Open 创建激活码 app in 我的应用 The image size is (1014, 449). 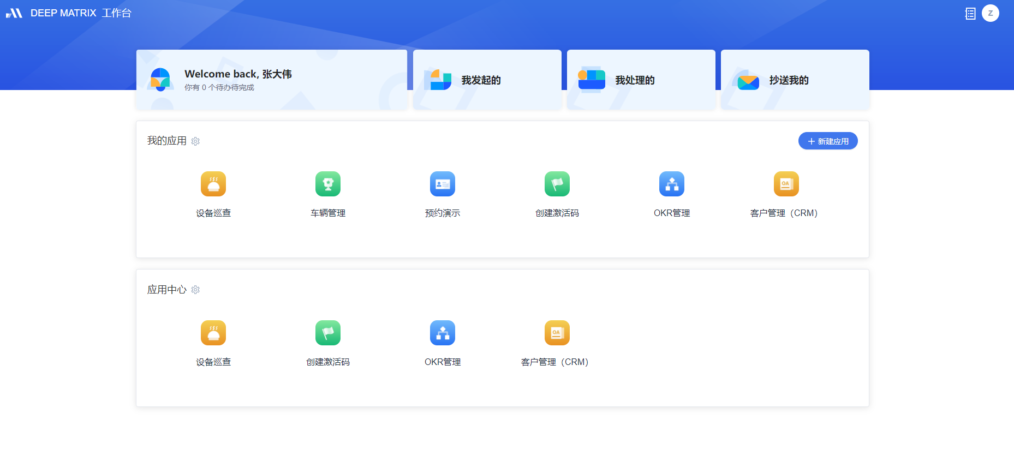point(557,184)
